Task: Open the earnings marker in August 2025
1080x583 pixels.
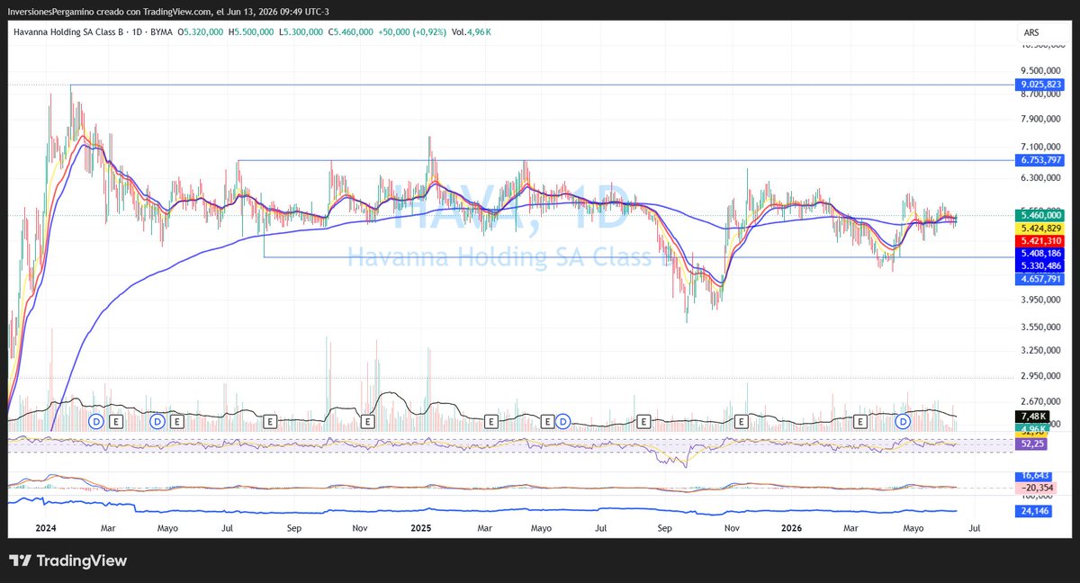Action: (x=643, y=421)
